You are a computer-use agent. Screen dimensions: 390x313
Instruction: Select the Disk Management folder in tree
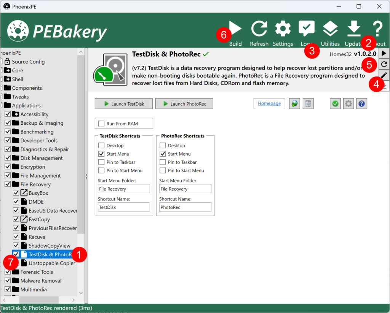(42, 158)
